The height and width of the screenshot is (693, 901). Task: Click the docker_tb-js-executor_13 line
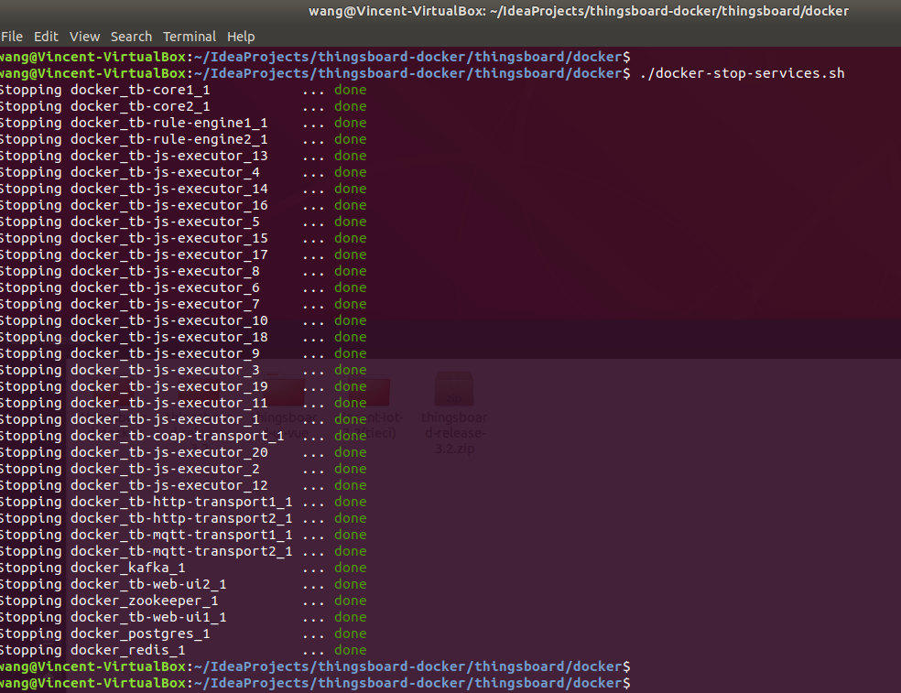(183, 156)
